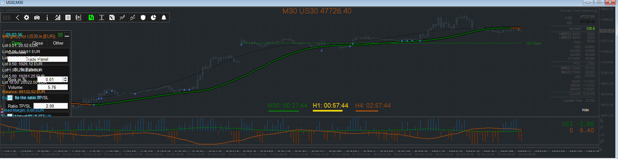The width and height of the screenshot is (618, 159).
Task: Open the shield protection icon
Action: pyautogui.click(x=143, y=17)
